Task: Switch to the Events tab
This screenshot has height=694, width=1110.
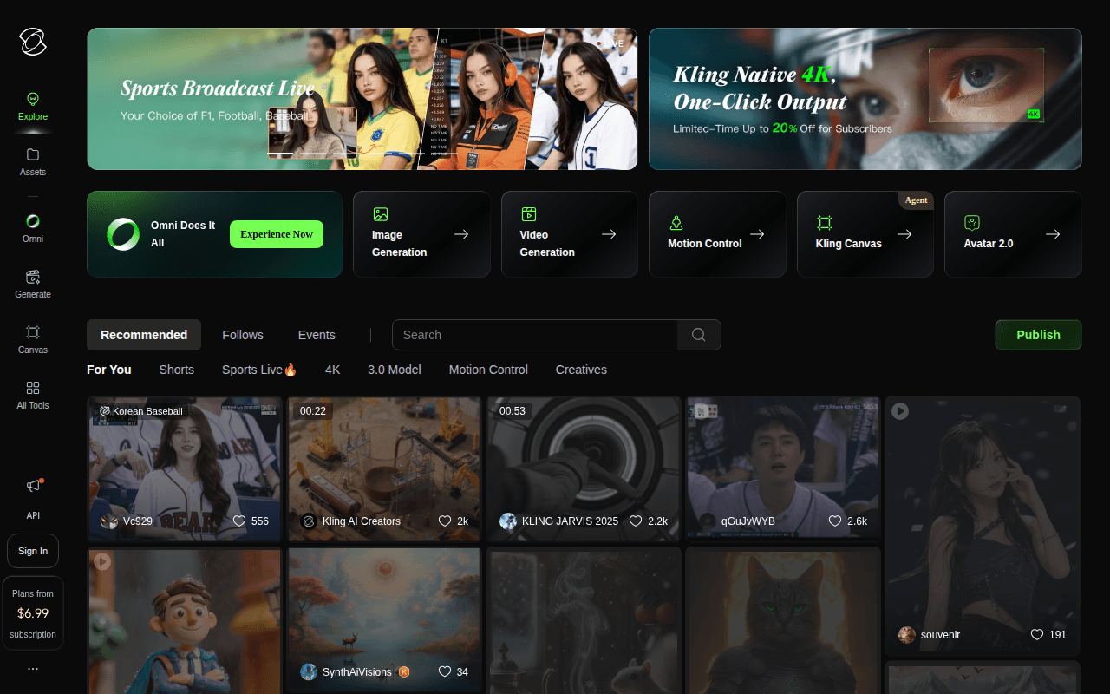Action: 317,335
